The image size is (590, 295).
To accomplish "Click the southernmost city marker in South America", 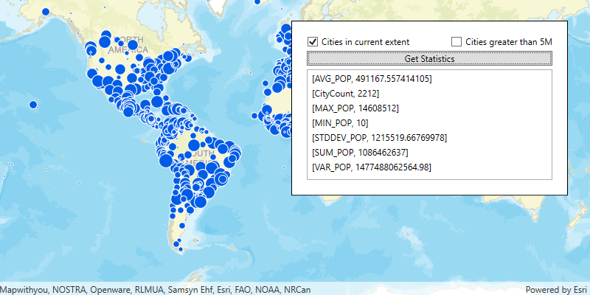I will coord(178,248).
